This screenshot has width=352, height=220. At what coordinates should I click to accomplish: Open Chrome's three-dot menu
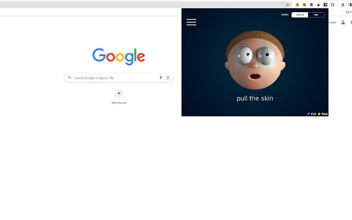point(351,22)
